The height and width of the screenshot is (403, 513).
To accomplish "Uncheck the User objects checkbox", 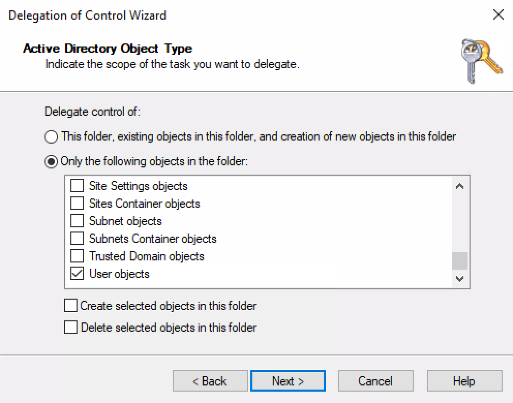I will coord(77,273).
